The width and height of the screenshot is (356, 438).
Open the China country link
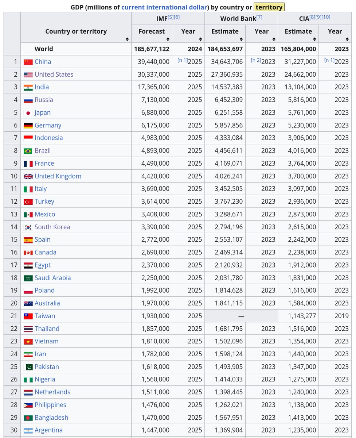(43, 62)
